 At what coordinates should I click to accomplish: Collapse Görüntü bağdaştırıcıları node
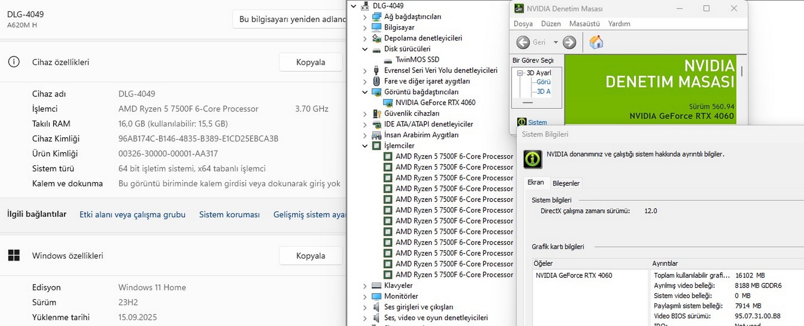click(365, 92)
